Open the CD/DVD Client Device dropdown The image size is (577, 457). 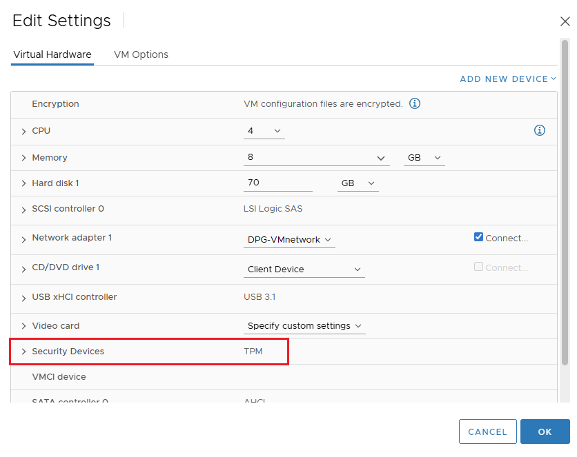pyautogui.click(x=304, y=269)
